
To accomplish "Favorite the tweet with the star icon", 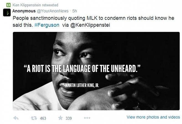I will click(x=60, y=118).
